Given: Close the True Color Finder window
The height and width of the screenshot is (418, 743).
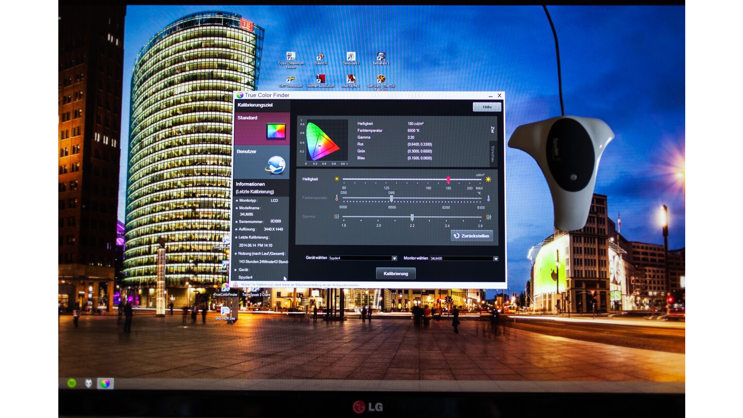Looking at the screenshot, I should [499, 95].
